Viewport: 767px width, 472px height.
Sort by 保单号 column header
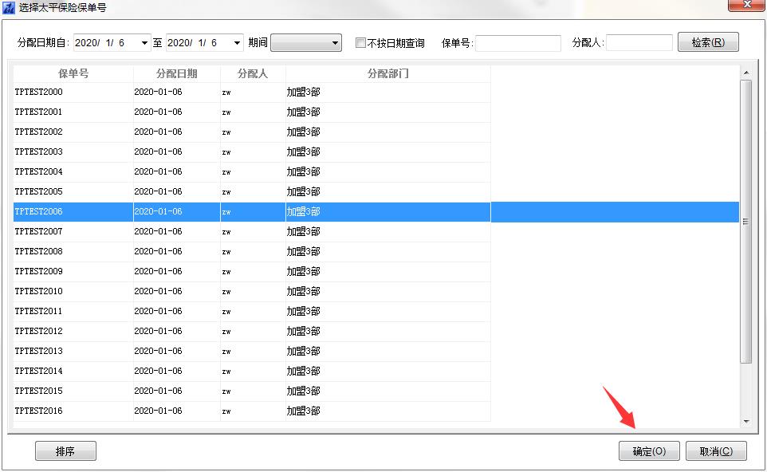point(73,73)
